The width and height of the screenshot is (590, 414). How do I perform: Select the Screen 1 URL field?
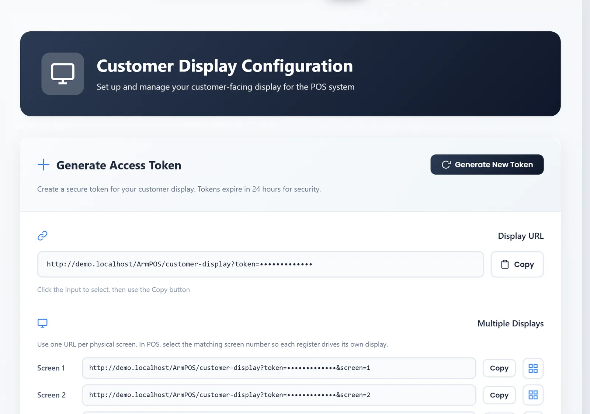(279, 368)
